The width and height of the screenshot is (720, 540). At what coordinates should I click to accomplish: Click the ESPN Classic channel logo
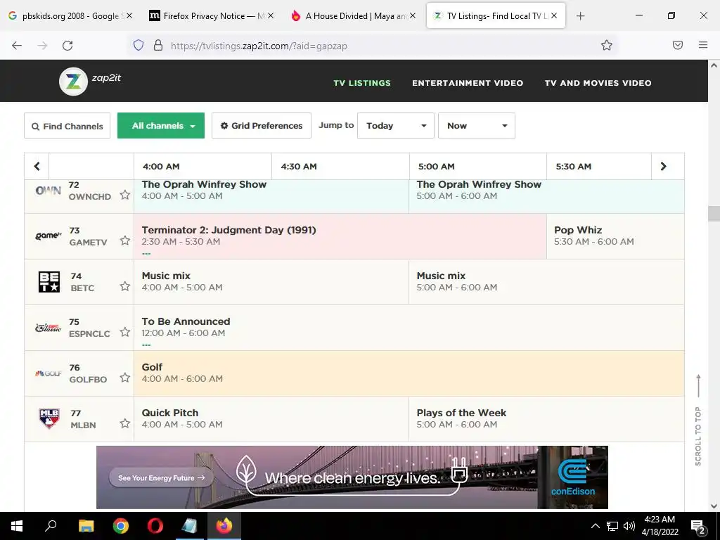[49, 328]
